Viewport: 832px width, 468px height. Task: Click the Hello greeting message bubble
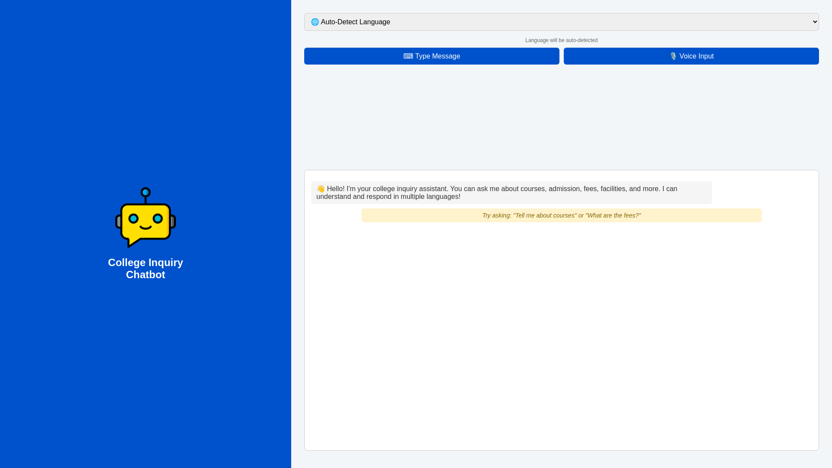coord(511,192)
